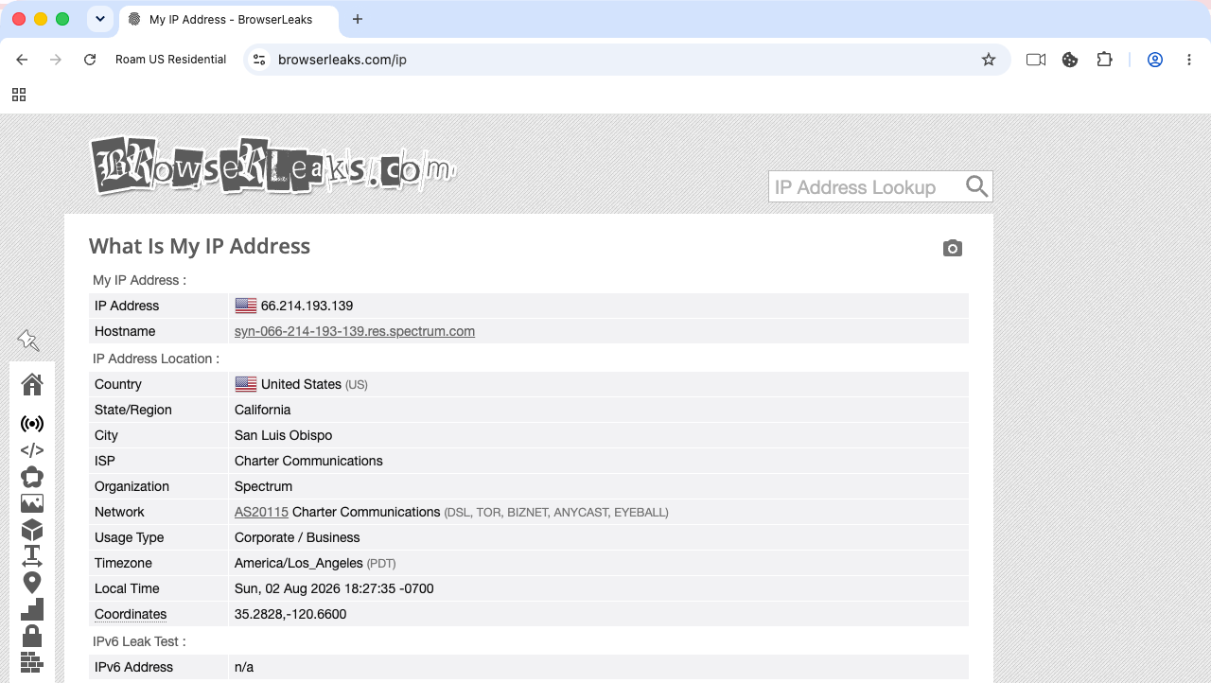Select the My IP Address - BrowserLeaks tab
1211x683 pixels.
click(229, 20)
